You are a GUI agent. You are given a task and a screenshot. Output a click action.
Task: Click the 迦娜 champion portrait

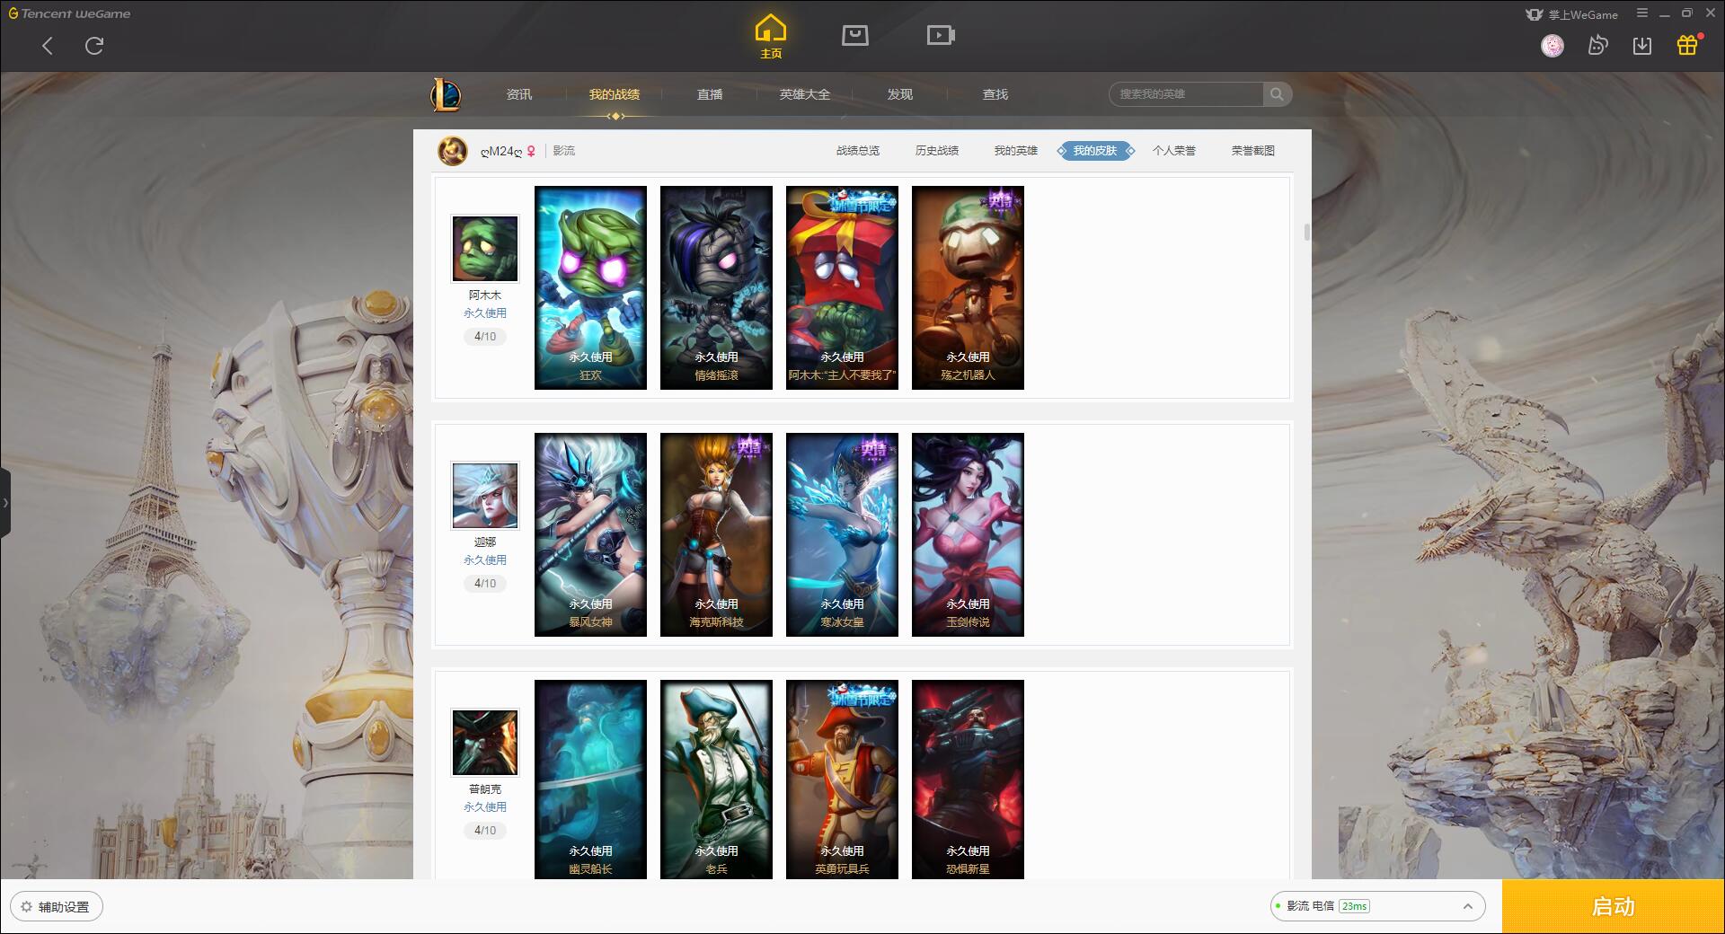point(485,496)
